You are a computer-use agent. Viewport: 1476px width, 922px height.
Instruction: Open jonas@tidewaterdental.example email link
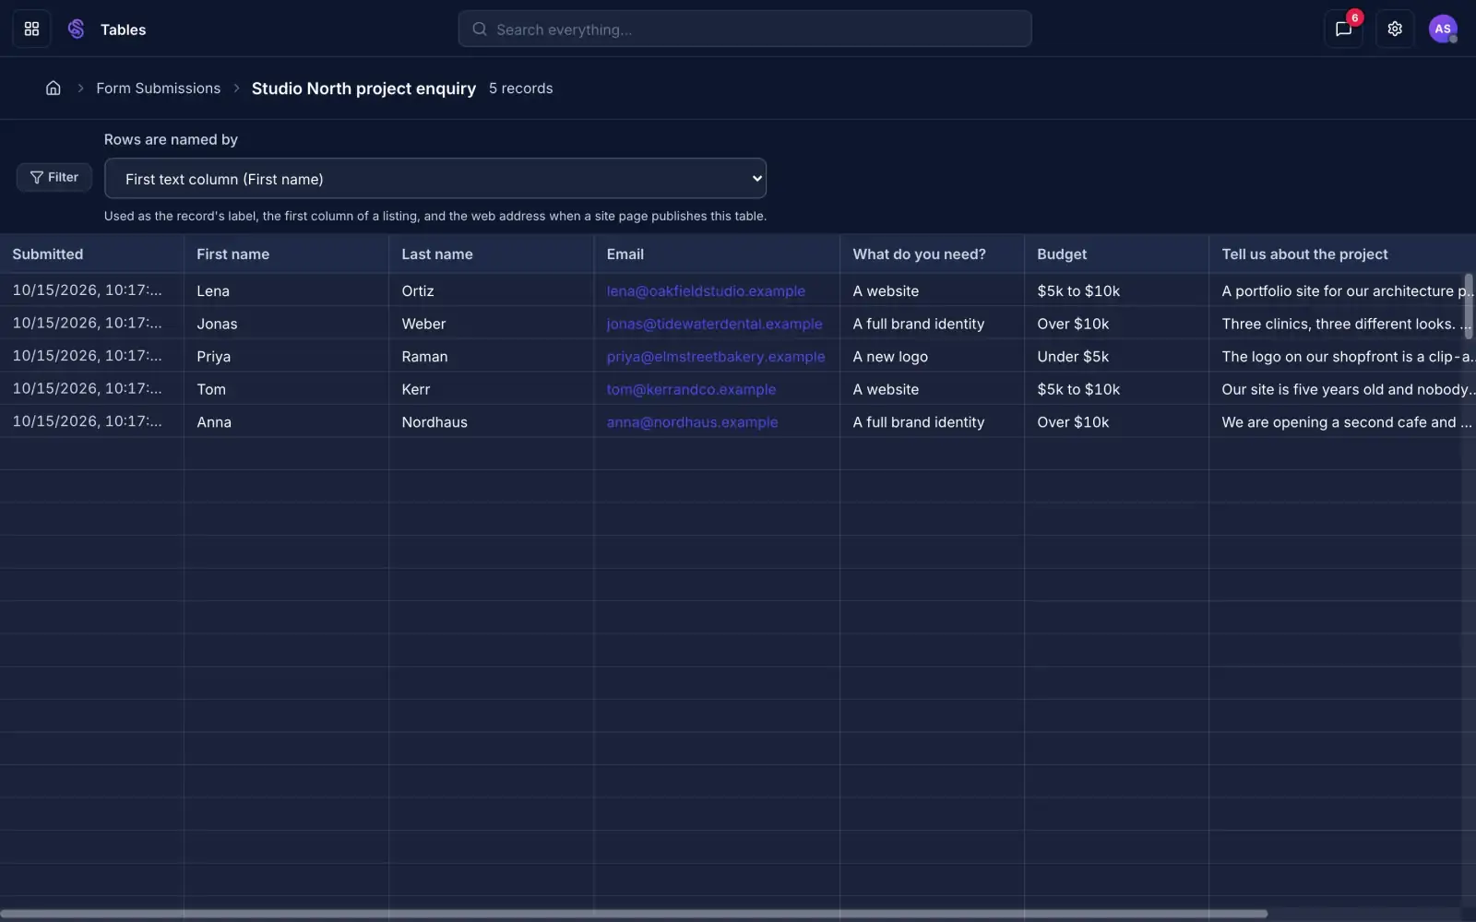point(714,324)
